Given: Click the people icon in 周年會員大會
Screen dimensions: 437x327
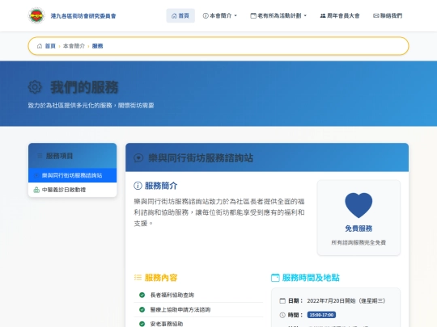Looking at the screenshot, I should point(323,15).
